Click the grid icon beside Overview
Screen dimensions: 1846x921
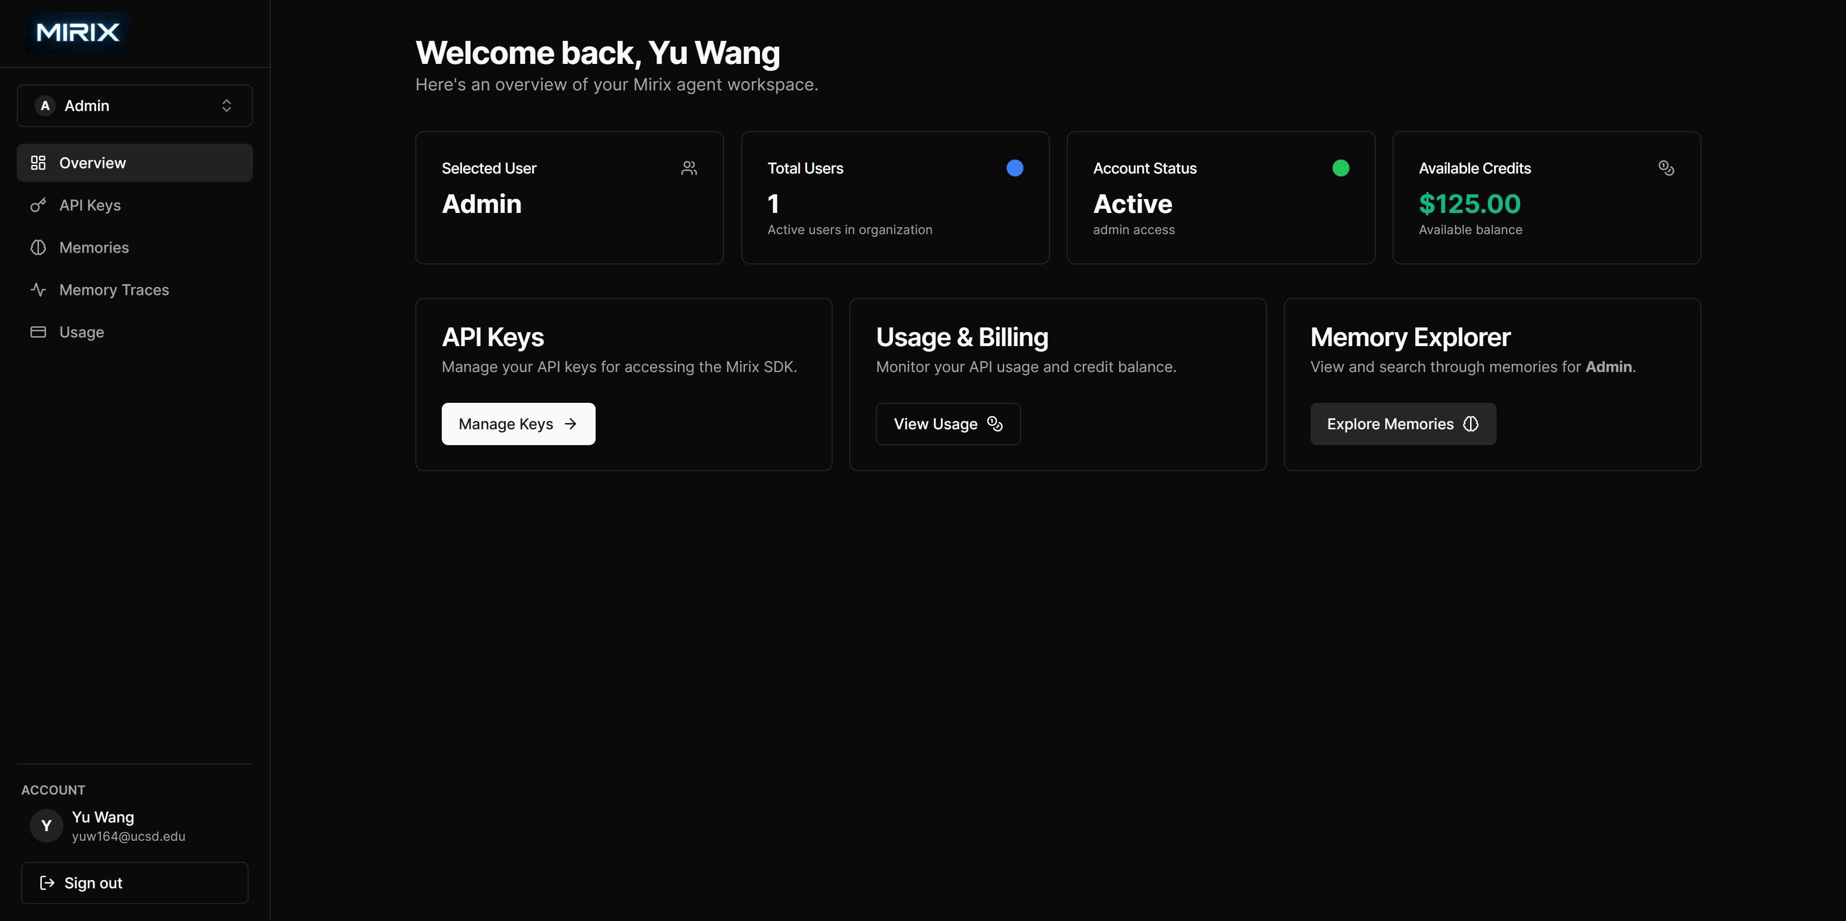click(38, 163)
